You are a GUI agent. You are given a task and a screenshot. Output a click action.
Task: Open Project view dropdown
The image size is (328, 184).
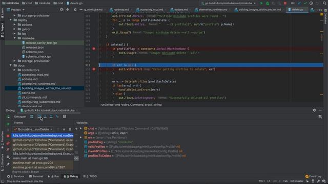[16, 10]
